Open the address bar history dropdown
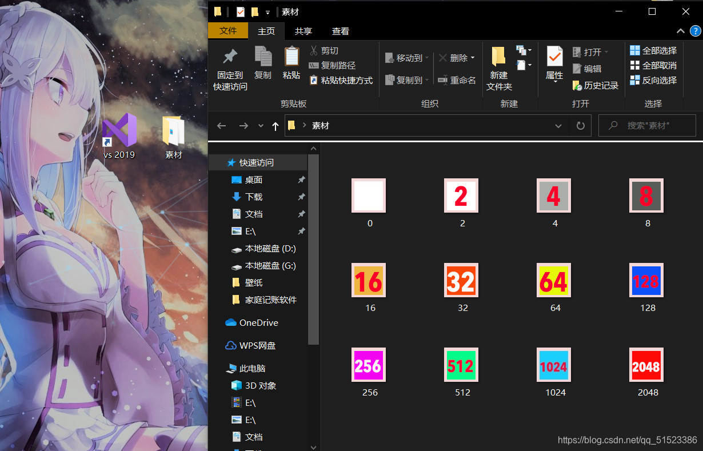This screenshot has height=451, width=703. tap(558, 126)
